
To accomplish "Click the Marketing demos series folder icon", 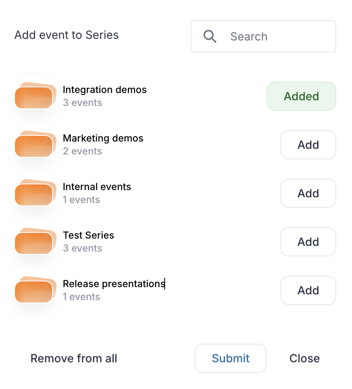I will [36, 144].
